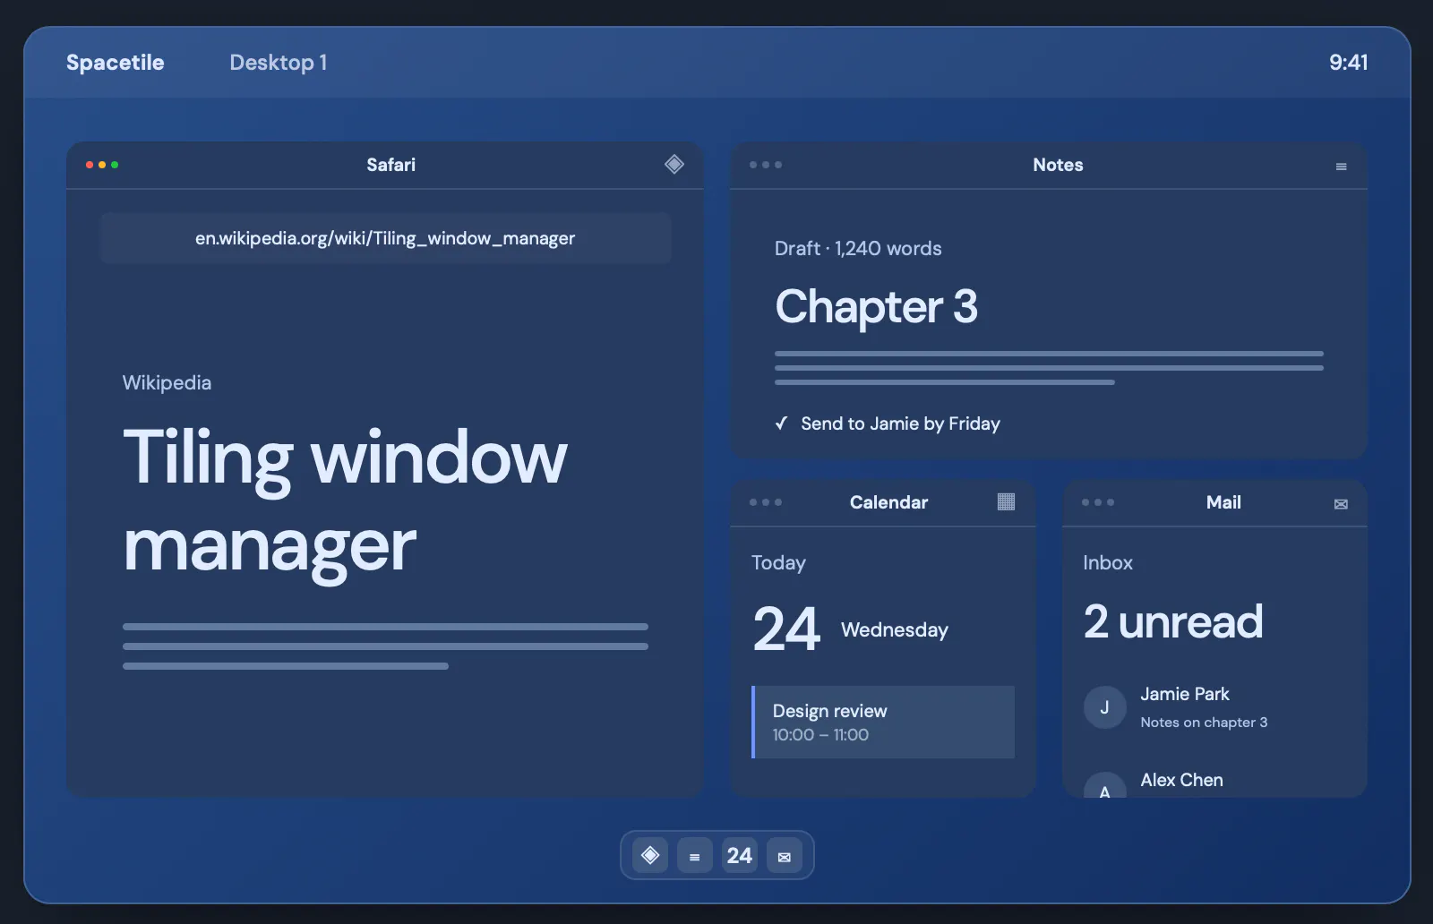
Task: Click the Today label in Calendar
Action: point(778,562)
